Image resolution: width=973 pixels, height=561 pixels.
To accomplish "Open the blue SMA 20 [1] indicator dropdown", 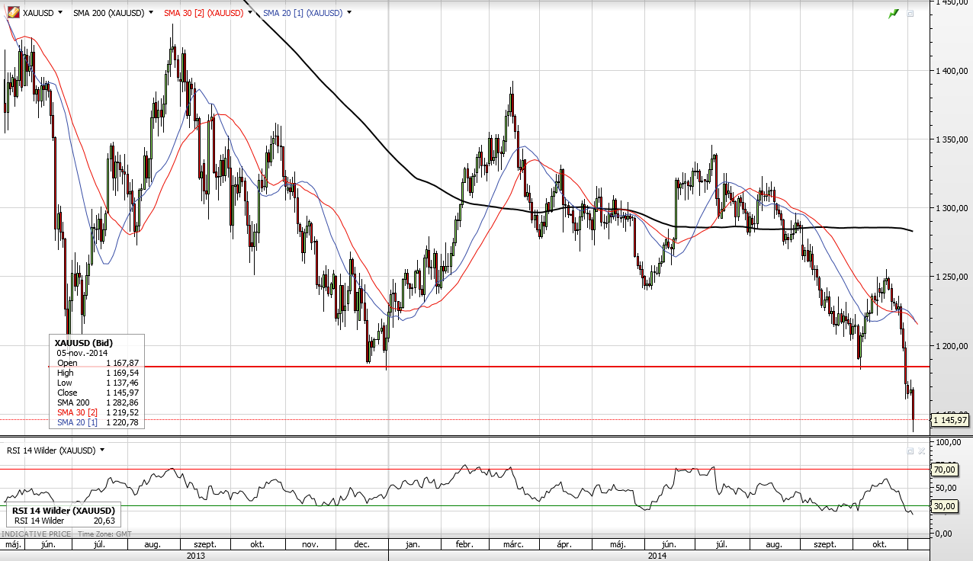I will tap(348, 13).
